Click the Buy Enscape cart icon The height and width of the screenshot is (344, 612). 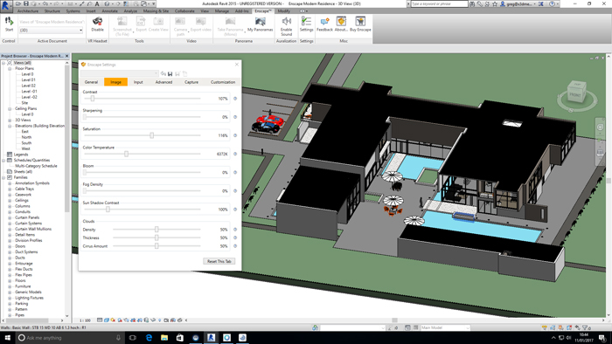coord(360,22)
